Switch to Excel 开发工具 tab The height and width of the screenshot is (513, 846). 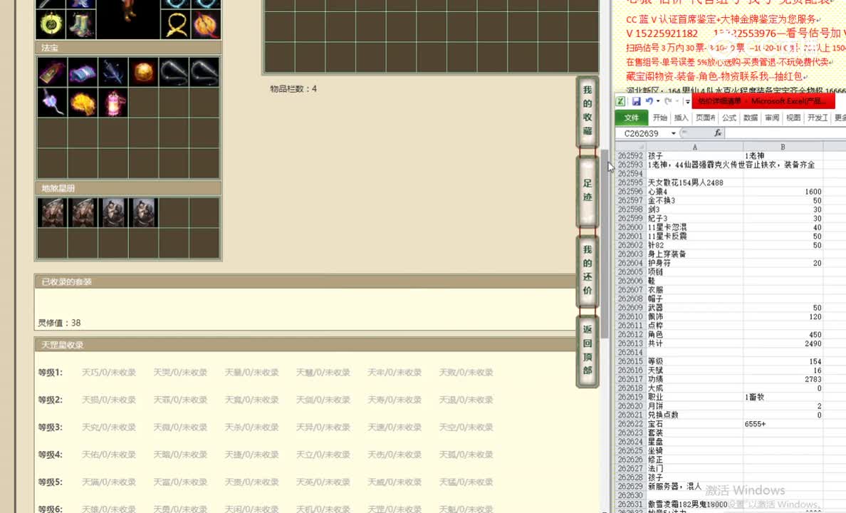tap(818, 118)
